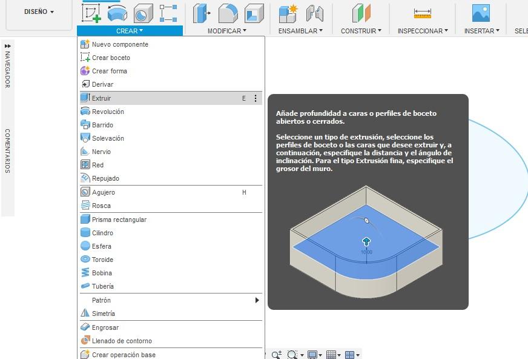Select Toroide from the menu
Screen dimensions: 528x359
171,260
